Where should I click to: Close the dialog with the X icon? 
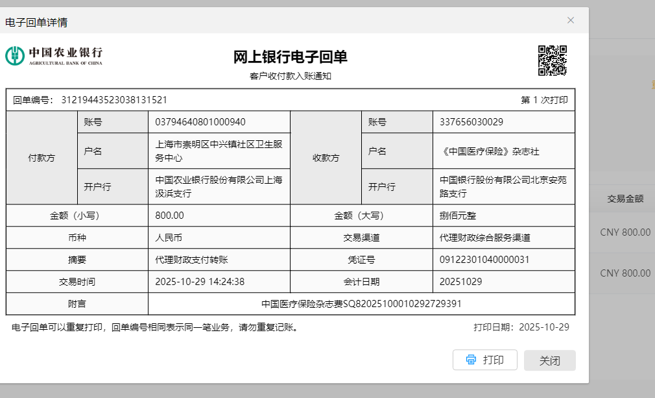(571, 20)
